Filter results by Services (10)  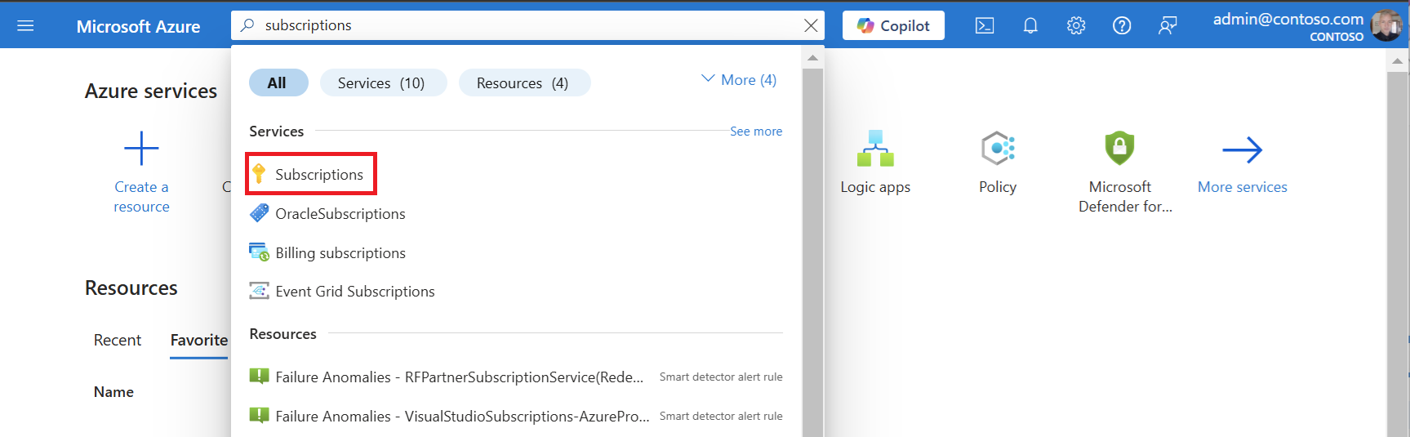(x=382, y=82)
